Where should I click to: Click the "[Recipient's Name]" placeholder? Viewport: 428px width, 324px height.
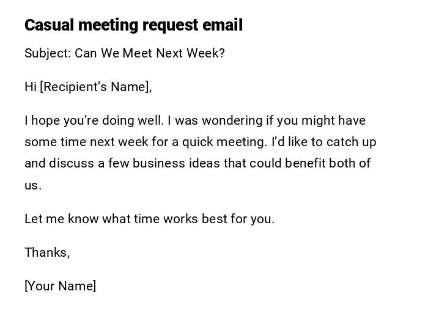(95, 87)
